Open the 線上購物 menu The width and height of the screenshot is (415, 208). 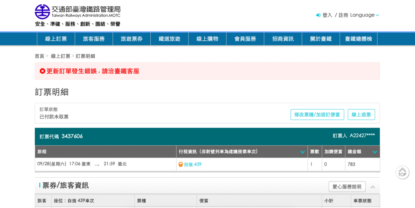tap(207, 39)
